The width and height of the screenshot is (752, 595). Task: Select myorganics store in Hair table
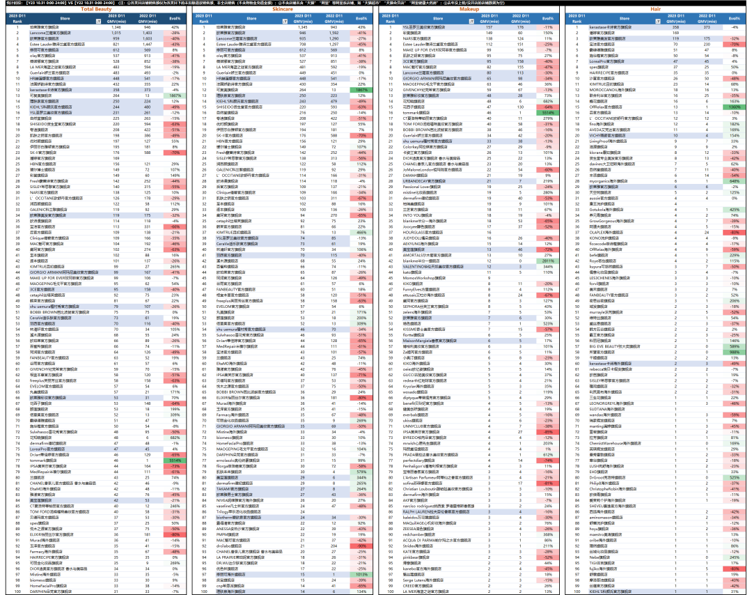pos(608,181)
